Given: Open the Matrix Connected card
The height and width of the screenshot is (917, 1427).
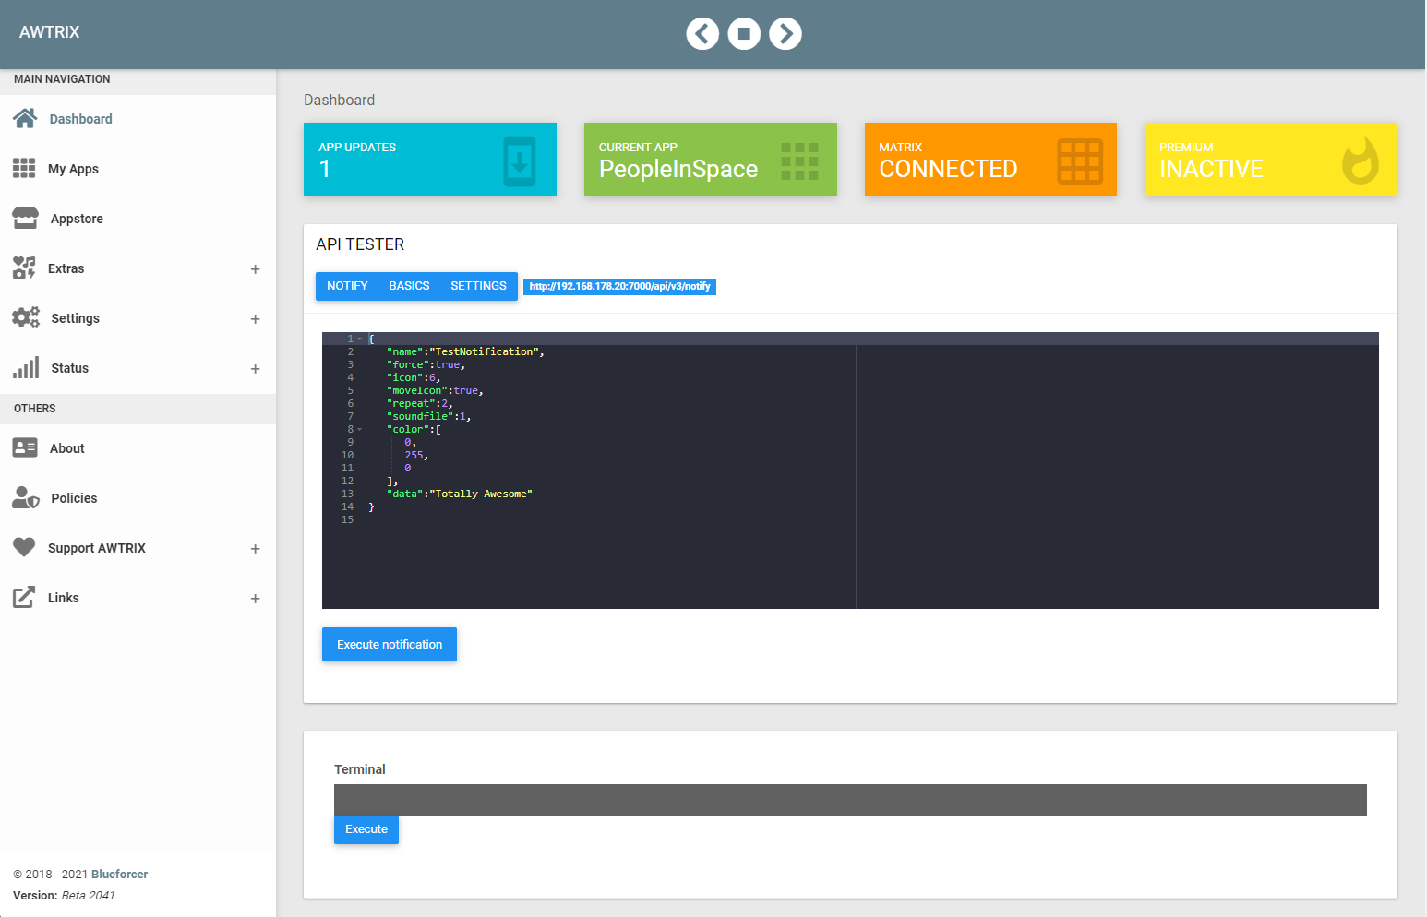Looking at the screenshot, I should 990,160.
